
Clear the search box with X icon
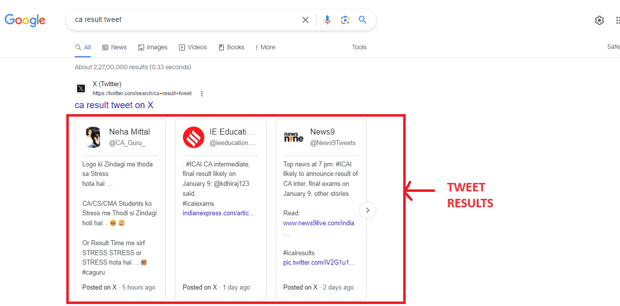pos(305,20)
